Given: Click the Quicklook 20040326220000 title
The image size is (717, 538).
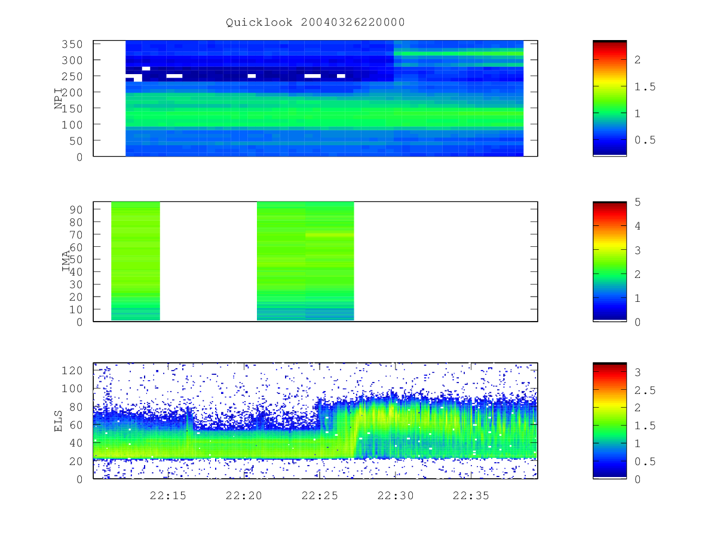Looking at the screenshot, I should [315, 23].
